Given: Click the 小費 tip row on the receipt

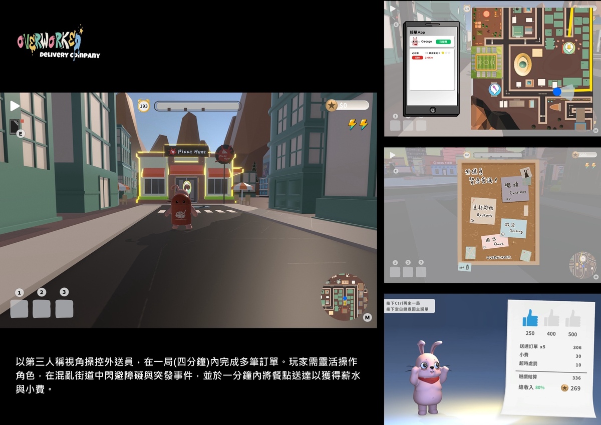Looking at the screenshot, I should coord(550,356).
